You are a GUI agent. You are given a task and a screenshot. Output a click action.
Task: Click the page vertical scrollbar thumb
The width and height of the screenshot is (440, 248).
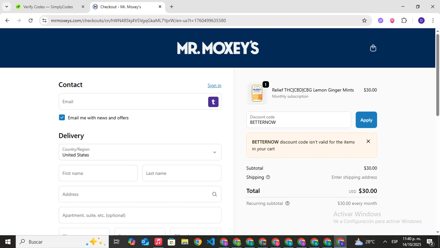click(x=437, y=75)
